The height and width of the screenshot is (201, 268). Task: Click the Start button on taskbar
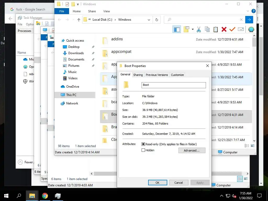click(x=6, y=196)
